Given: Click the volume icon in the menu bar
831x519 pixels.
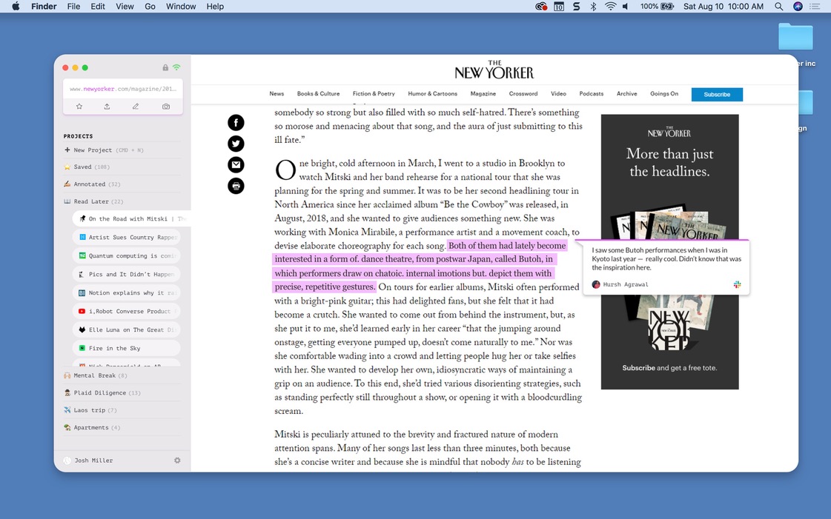Looking at the screenshot, I should [x=626, y=7].
